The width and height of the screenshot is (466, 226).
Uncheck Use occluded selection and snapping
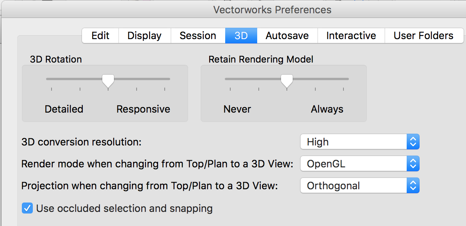coord(27,208)
